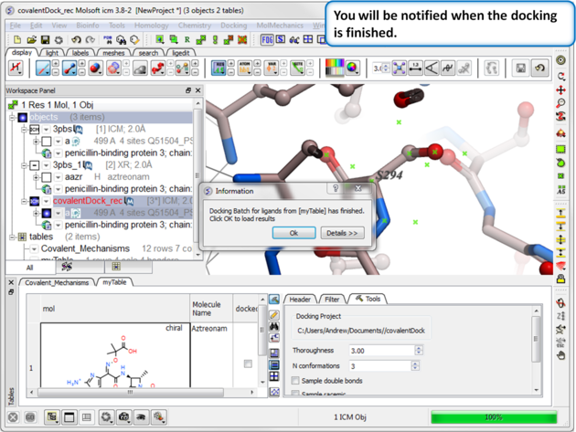This screenshot has height=432, width=576.
Task: Open the dropdown arrow next to 3pbs_1
Action: [x=47, y=165]
